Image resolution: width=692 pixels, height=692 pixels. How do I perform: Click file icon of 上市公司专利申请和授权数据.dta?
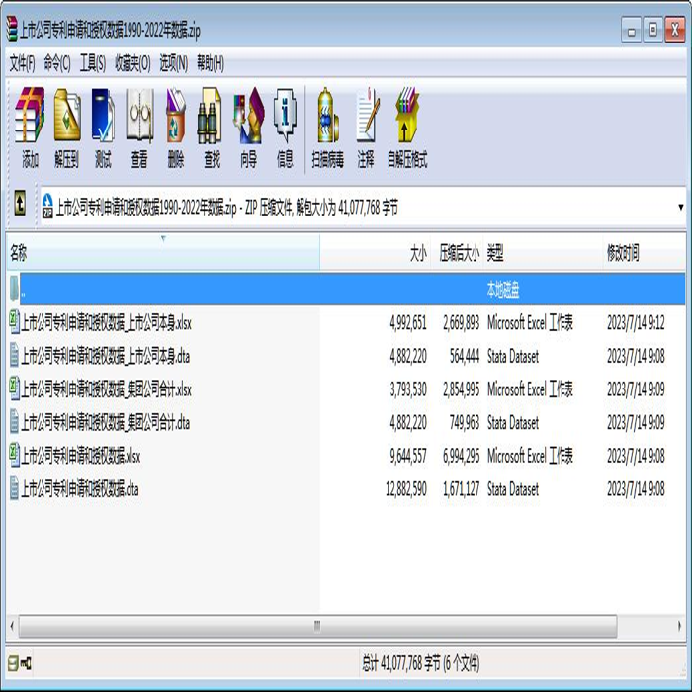pos(15,488)
